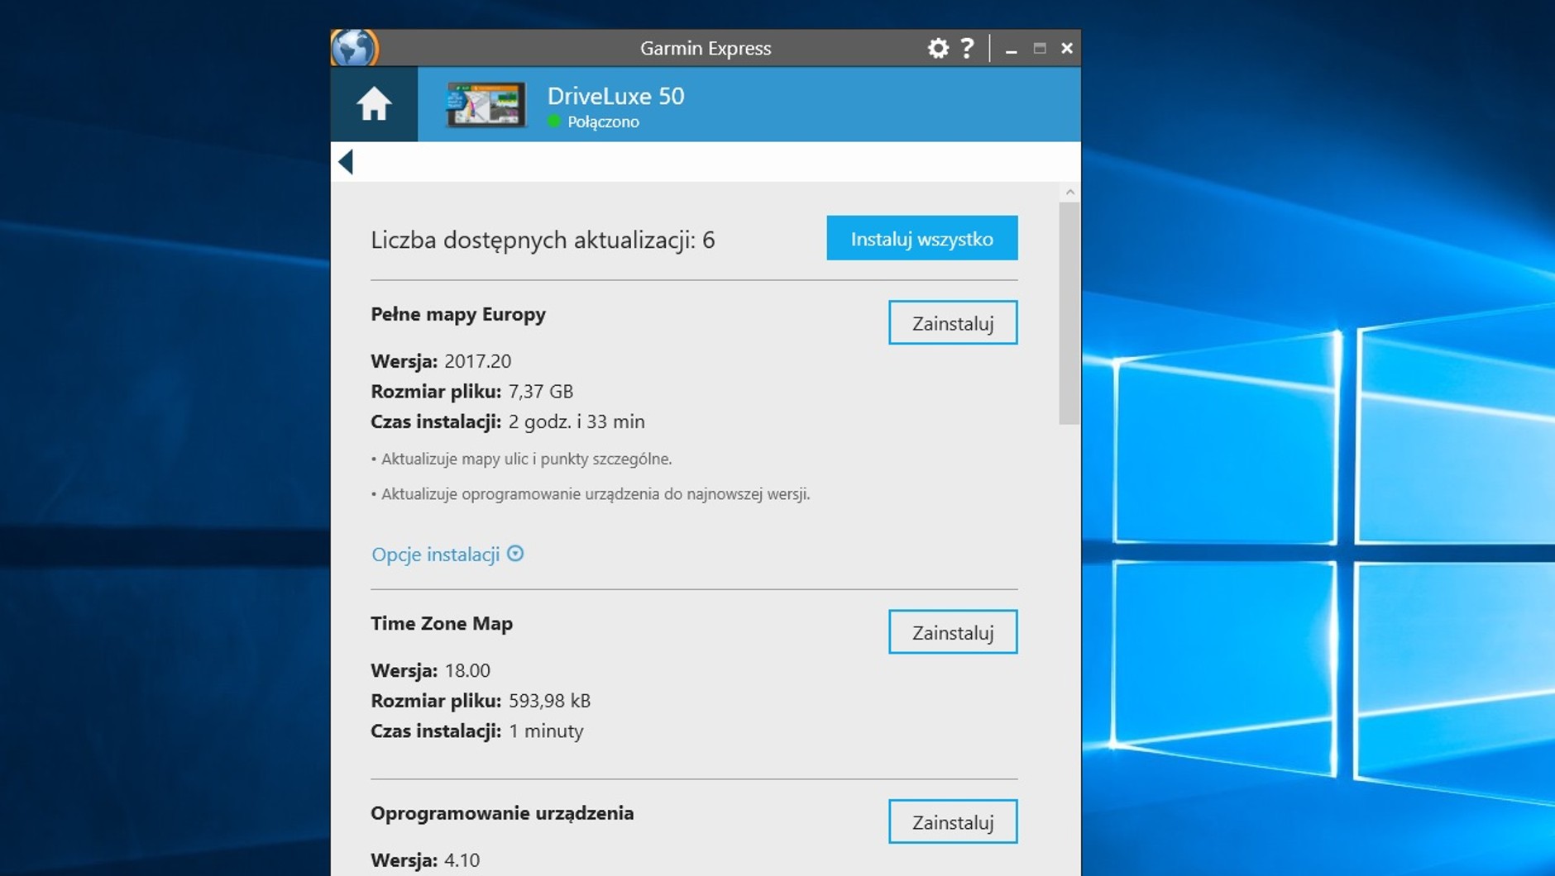Viewport: 1555px width, 876px height.
Task: Install the Oprogramowanie urządzenia update
Action: click(x=953, y=821)
